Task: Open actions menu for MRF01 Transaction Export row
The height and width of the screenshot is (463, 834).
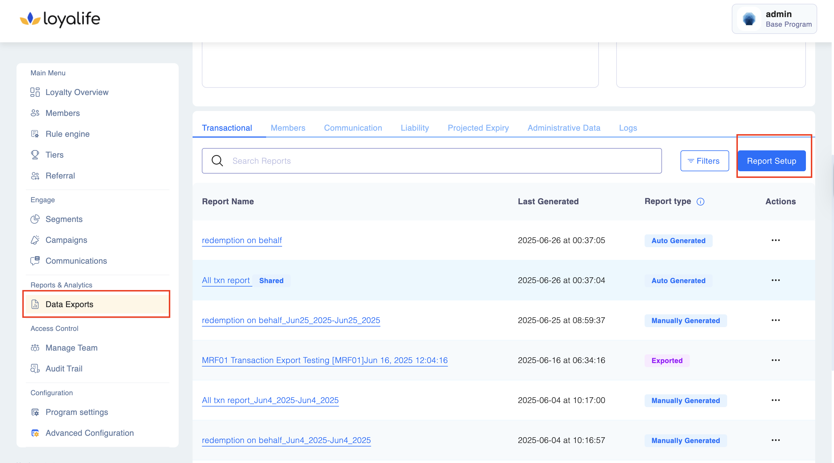Action: pos(776,360)
